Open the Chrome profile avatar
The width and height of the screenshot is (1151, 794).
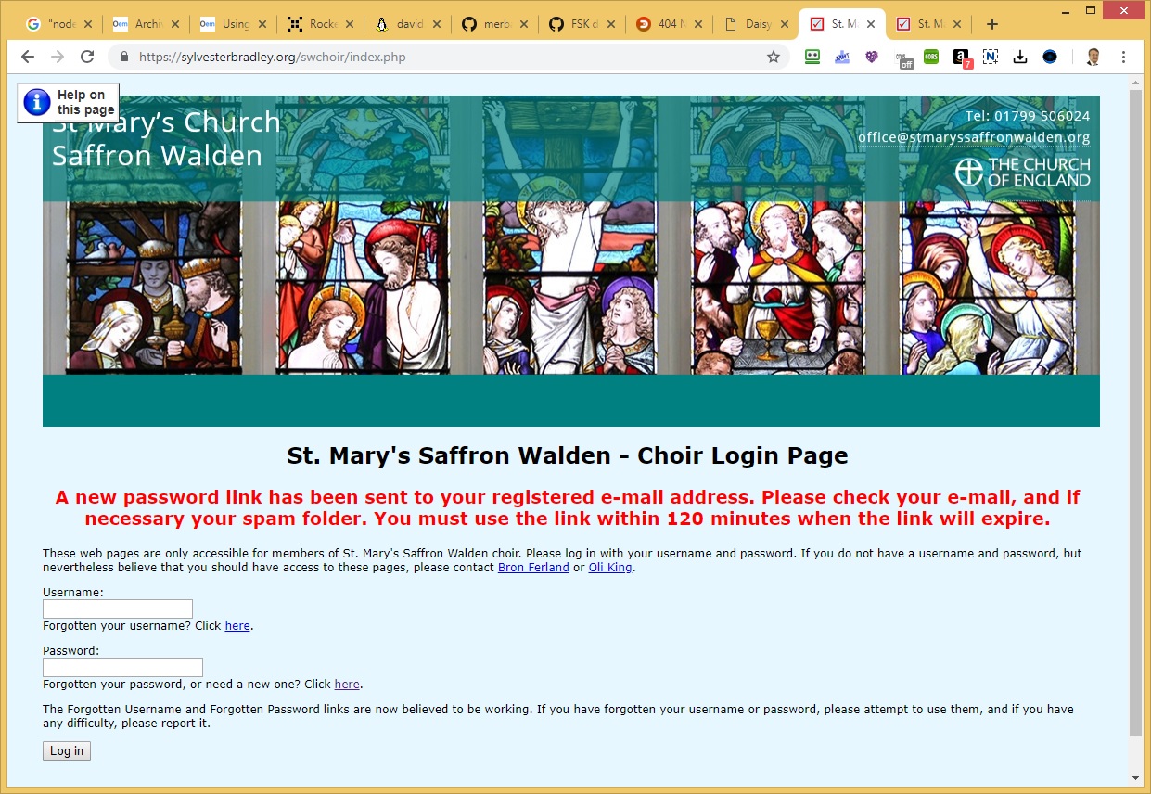click(x=1093, y=57)
